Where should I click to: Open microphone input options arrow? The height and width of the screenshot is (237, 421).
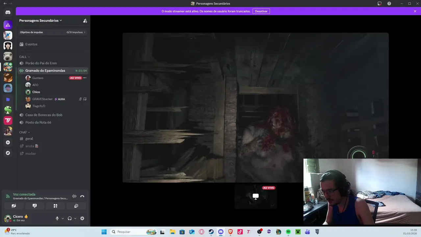[x=62, y=218]
